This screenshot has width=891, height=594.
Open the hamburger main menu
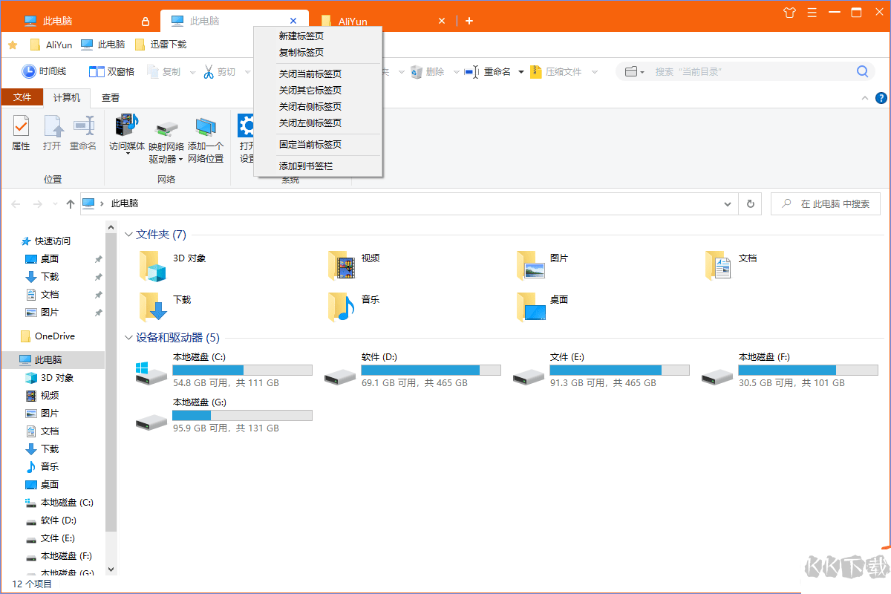(812, 12)
